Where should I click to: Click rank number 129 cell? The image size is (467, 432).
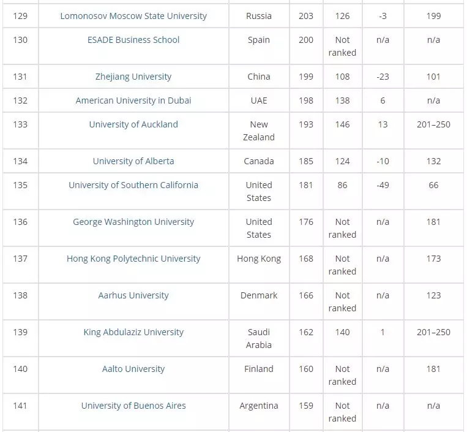click(x=20, y=15)
